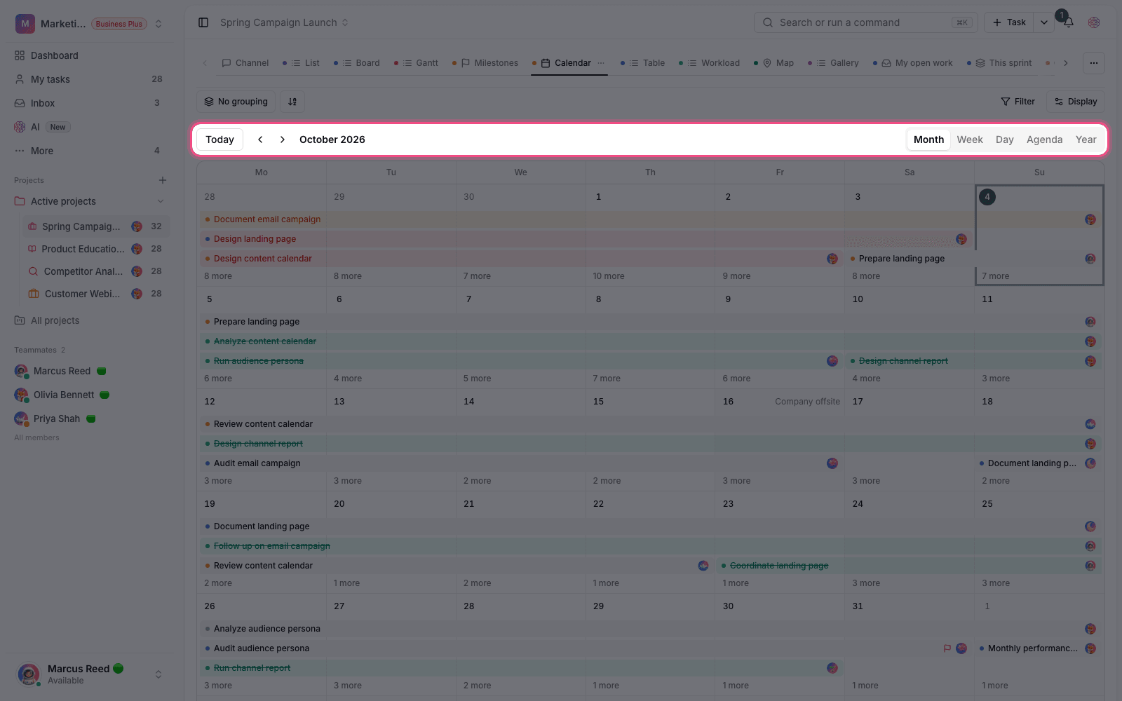Switch to the Board view tab
This screenshot has width=1122, height=701.
coord(357,63)
